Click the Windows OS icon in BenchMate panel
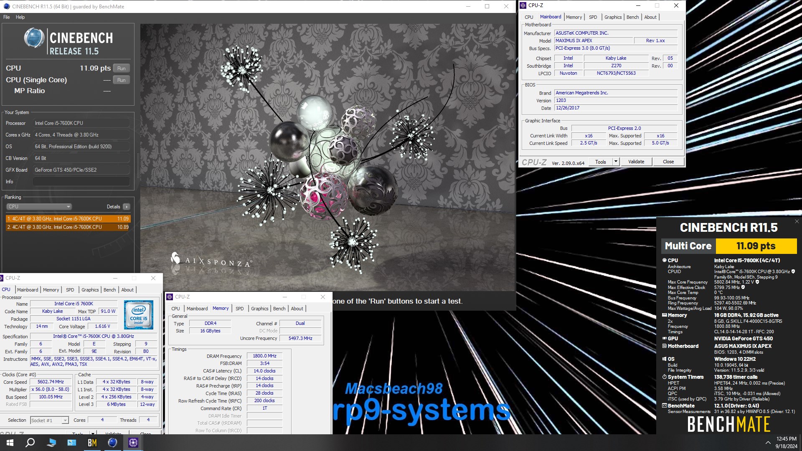Viewport: 802px width, 451px height. tap(664, 359)
